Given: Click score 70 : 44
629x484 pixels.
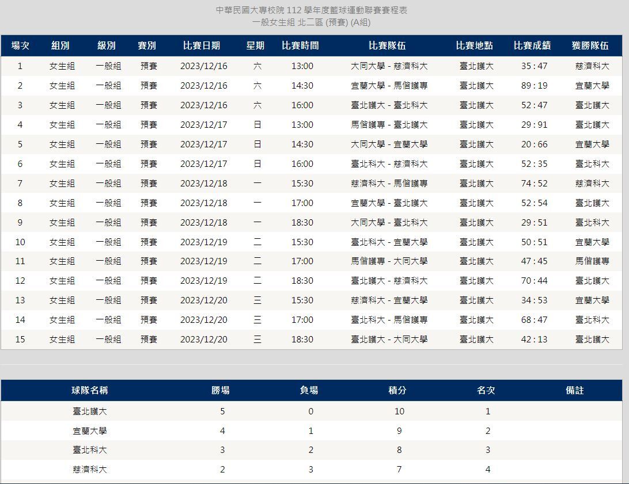Looking at the screenshot, I should (x=535, y=281).
